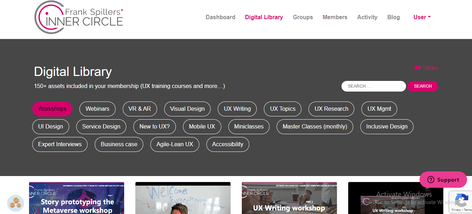Choose the UI Design category
The width and height of the screenshot is (472, 214).
point(51,127)
